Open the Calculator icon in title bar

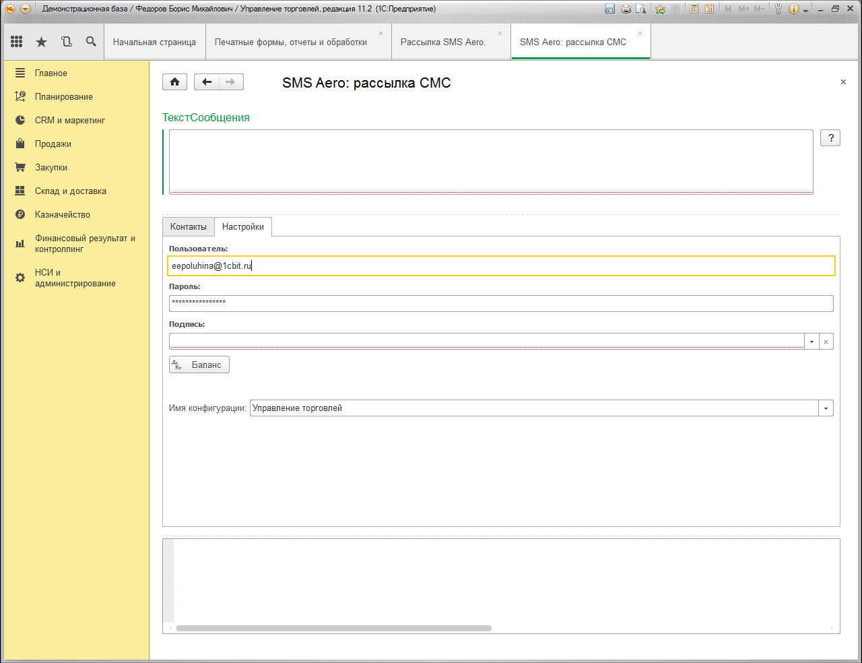[x=694, y=9]
